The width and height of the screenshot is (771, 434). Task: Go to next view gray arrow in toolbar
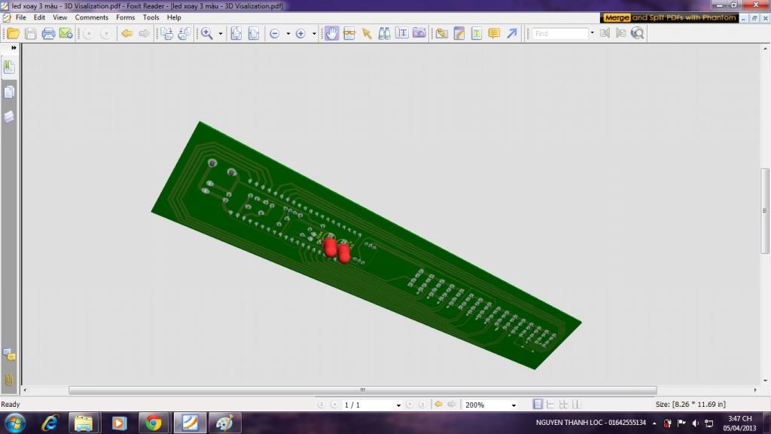click(144, 33)
